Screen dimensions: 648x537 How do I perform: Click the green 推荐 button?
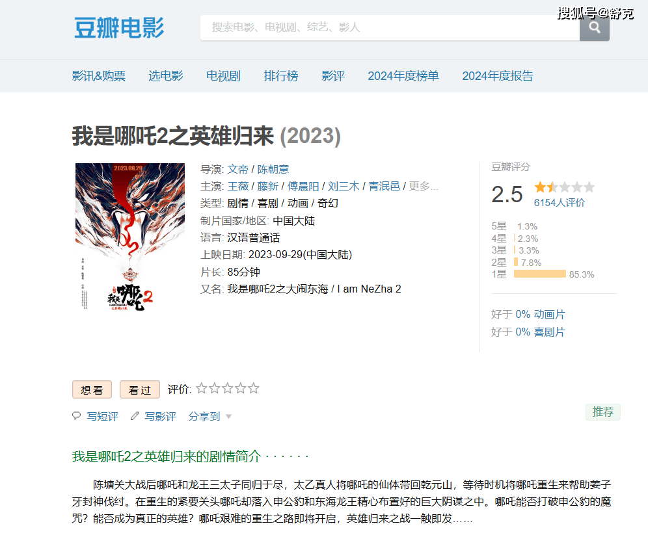pos(603,412)
